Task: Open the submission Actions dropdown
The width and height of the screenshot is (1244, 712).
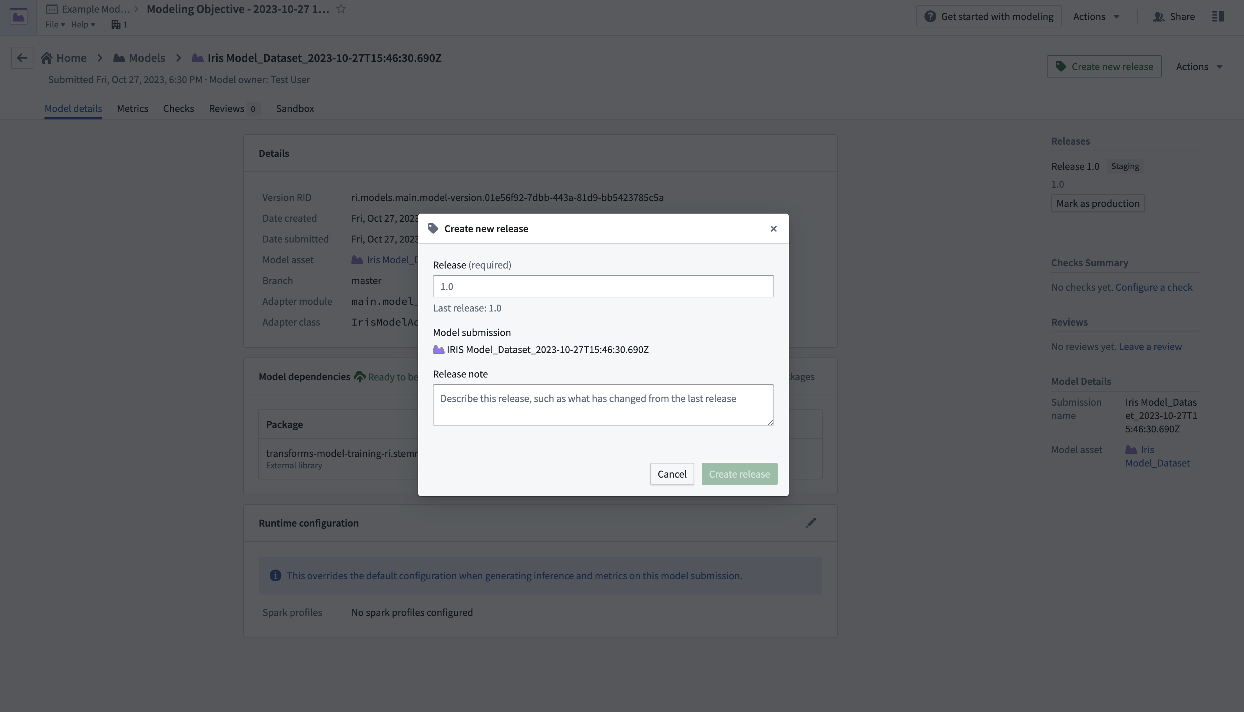Action: pyautogui.click(x=1199, y=66)
